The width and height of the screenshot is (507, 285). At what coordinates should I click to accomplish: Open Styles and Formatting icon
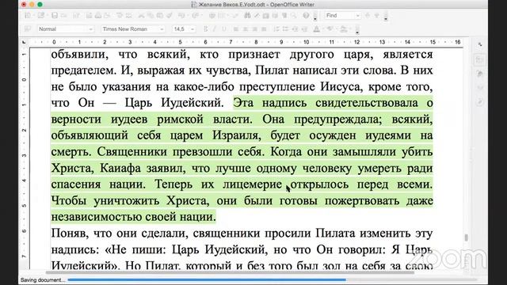[x=28, y=29]
